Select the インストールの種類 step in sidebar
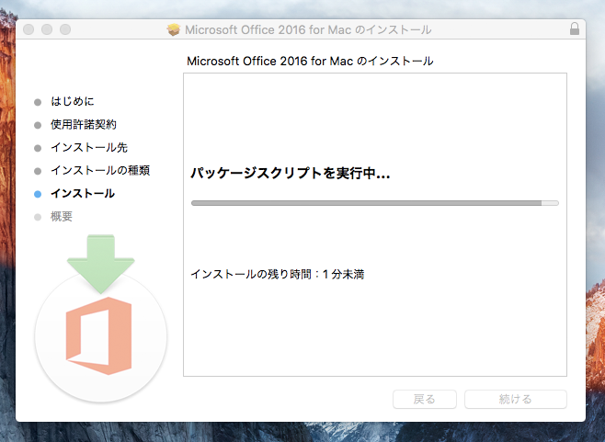This screenshot has height=442, width=605. coord(100,171)
